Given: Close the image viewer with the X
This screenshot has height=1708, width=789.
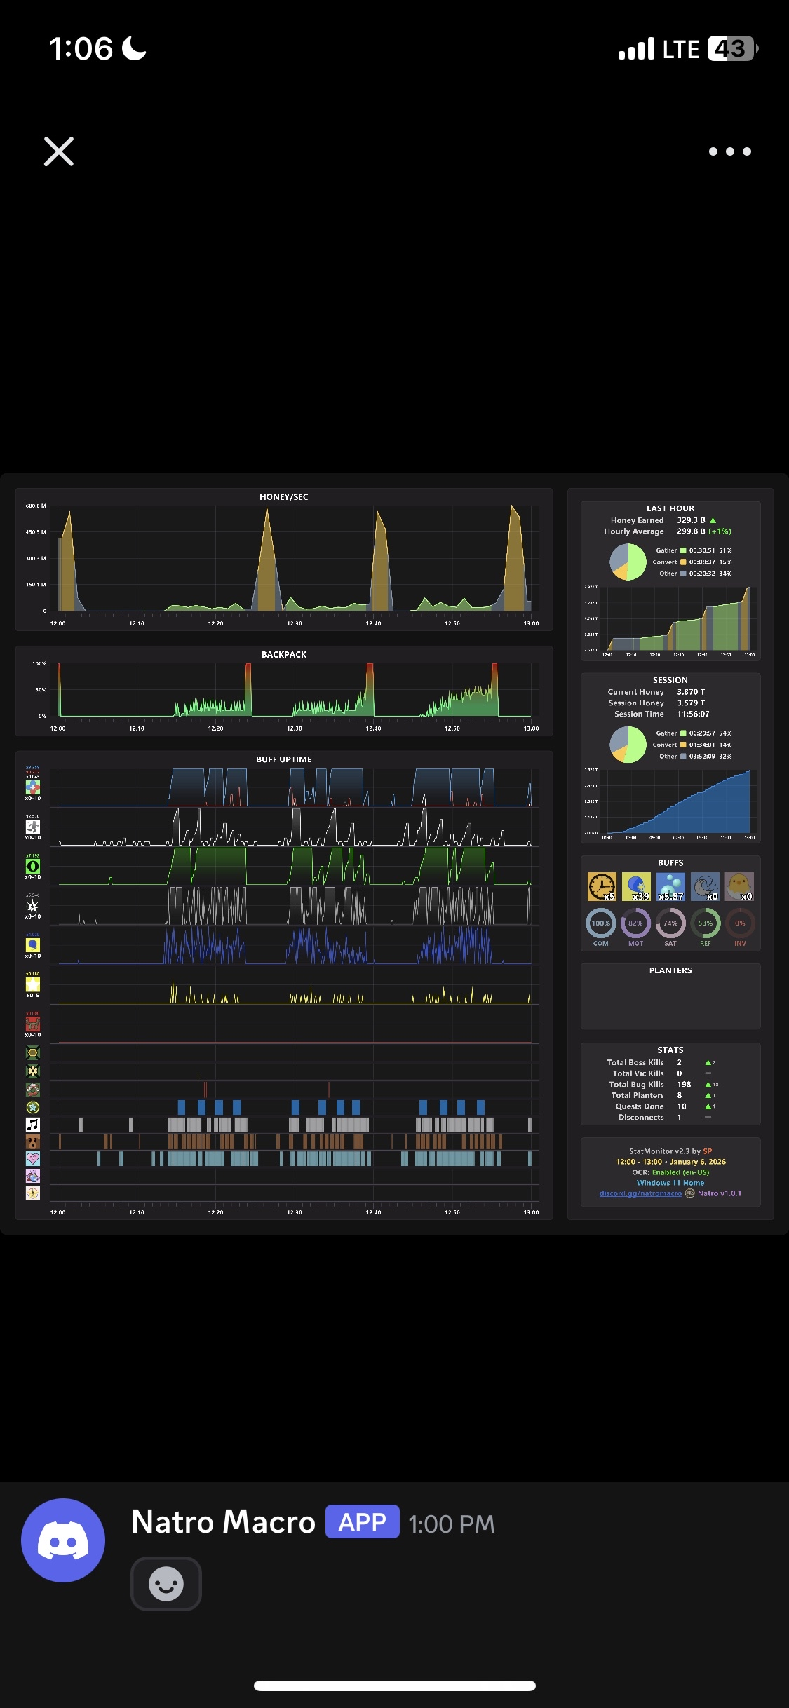Looking at the screenshot, I should click(x=59, y=151).
